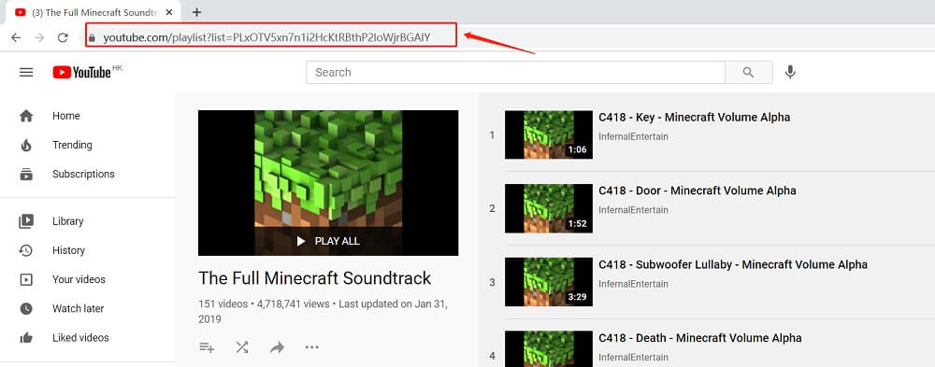This screenshot has height=367, width=935.
Task: Close the Full Minecraft Soundtrack tab
Action: coord(170,12)
